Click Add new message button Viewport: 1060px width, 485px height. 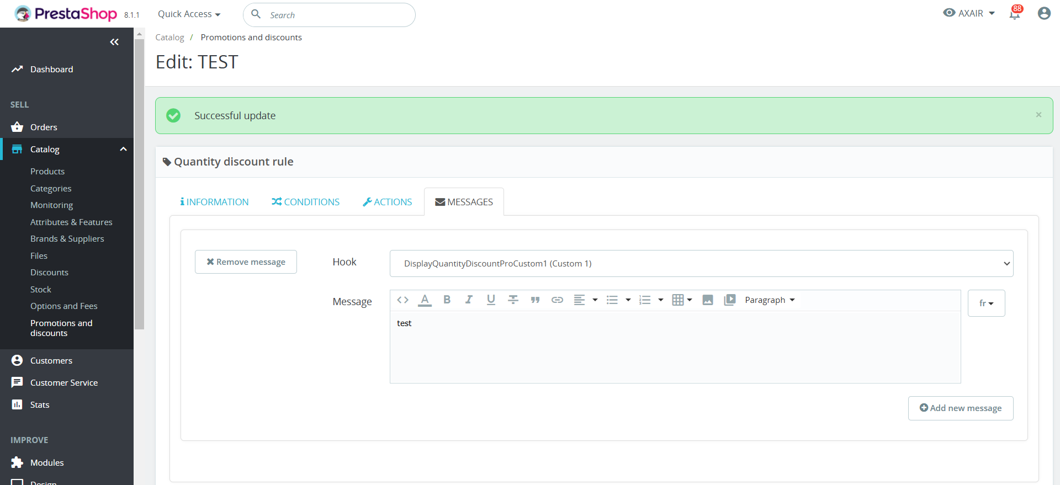[x=961, y=408]
